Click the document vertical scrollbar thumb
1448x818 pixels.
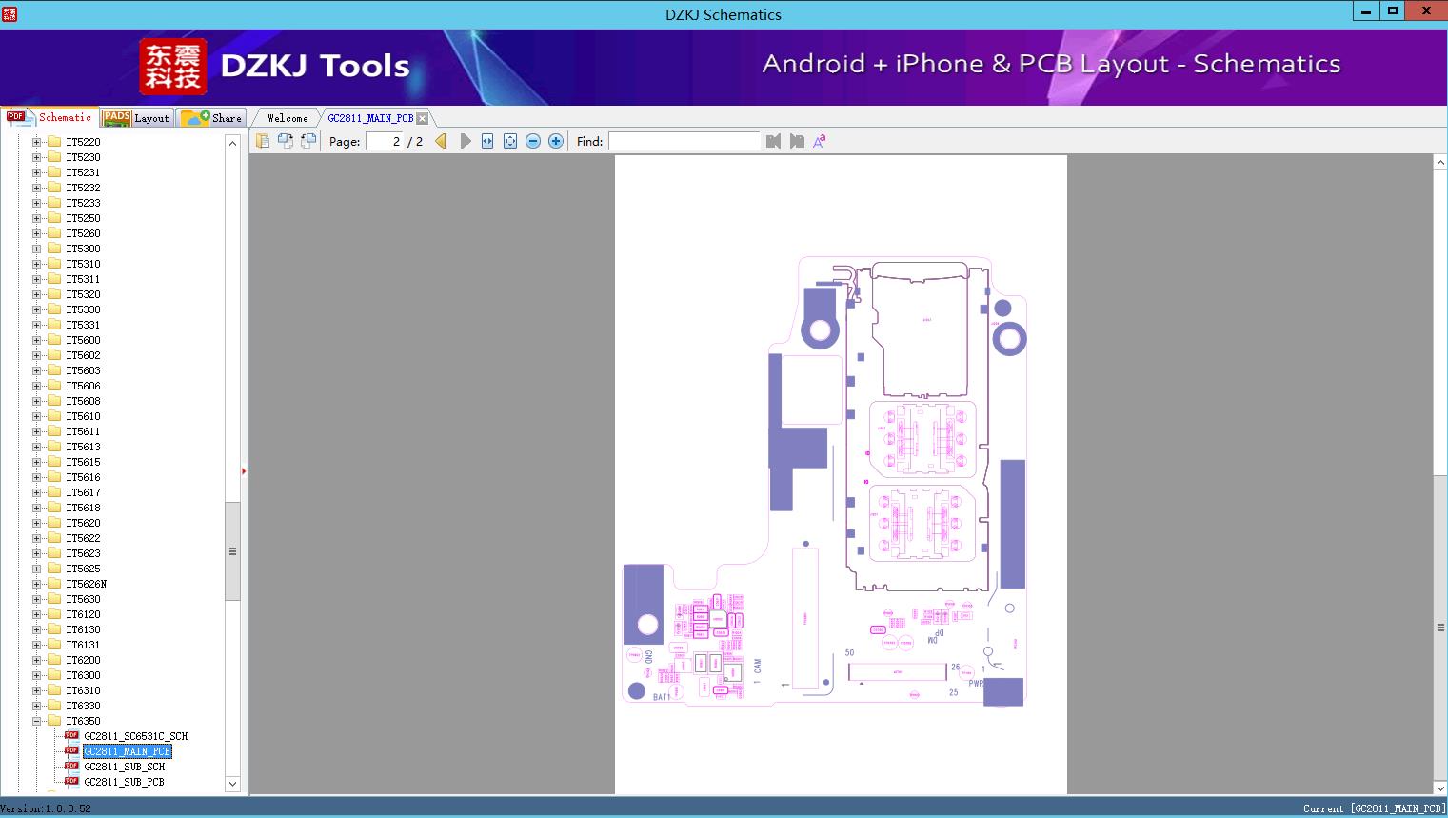coord(1440,627)
